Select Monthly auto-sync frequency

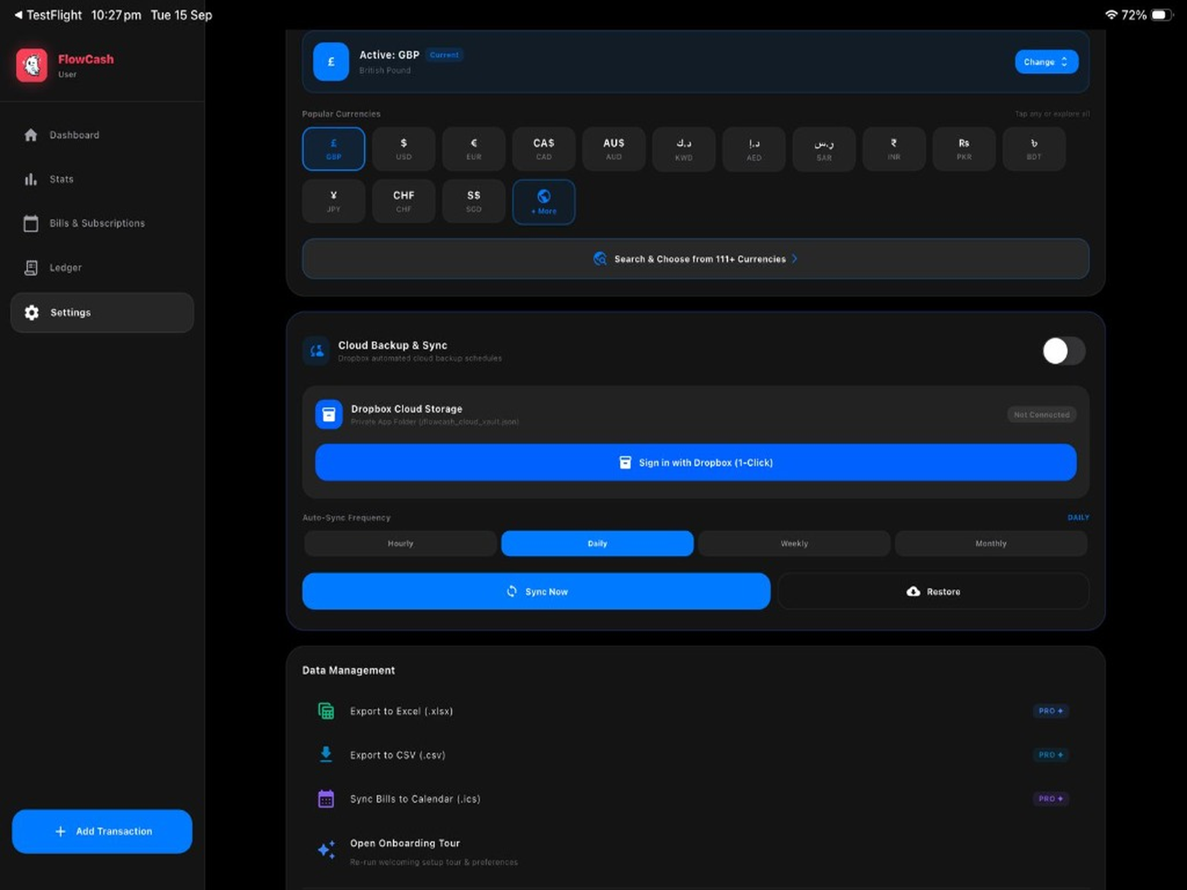pos(991,544)
